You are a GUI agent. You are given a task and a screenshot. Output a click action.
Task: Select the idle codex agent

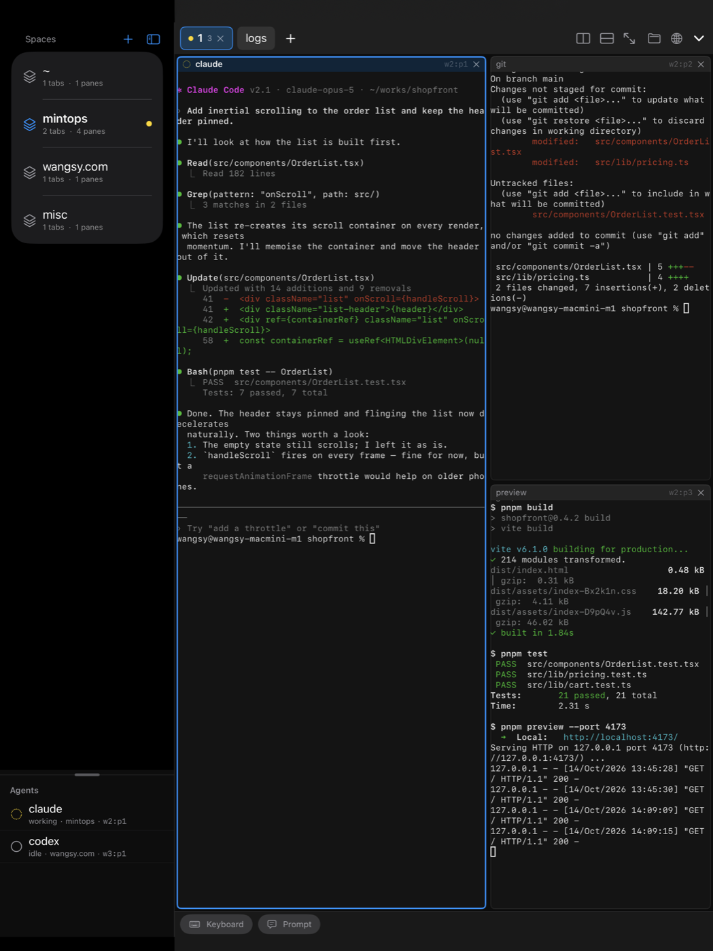tap(87, 846)
